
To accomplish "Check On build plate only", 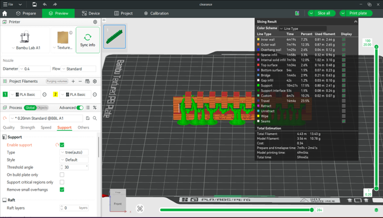I will (62, 175).
